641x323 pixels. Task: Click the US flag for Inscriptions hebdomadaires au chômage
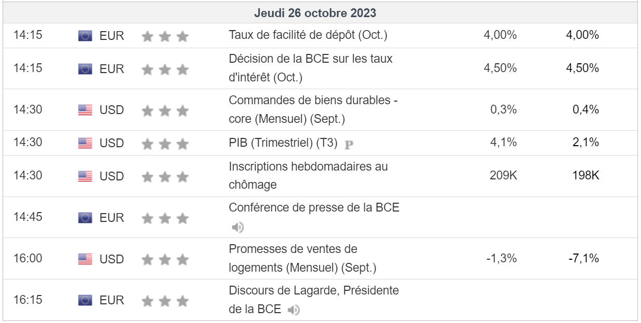(x=85, y=176)
